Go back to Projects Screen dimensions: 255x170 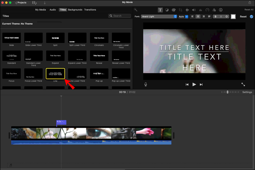[x=21, y=3]
